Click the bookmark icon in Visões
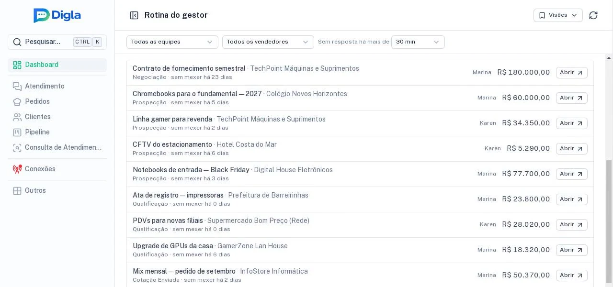This screenshot has width=613, height=287. click(x=542, y=15)
